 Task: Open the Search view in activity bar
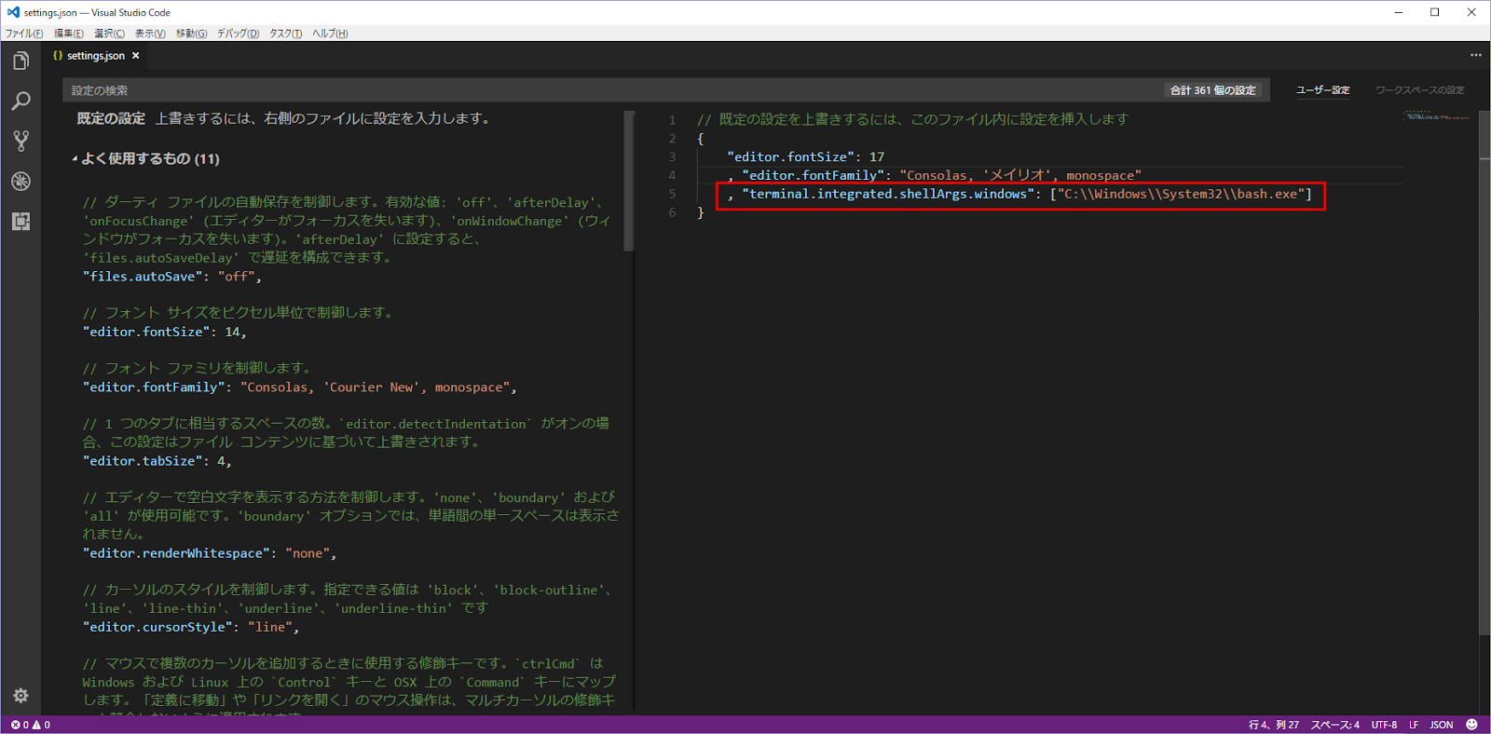(21, 102)
